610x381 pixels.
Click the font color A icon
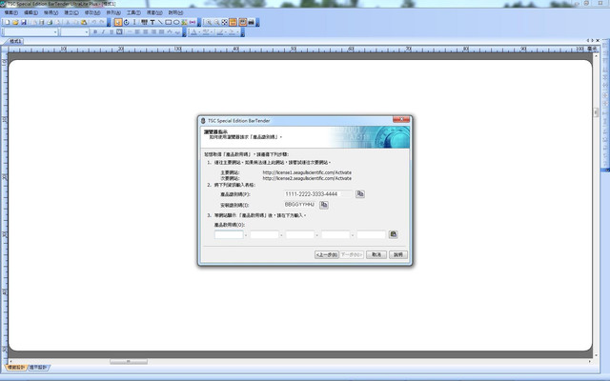193,31
